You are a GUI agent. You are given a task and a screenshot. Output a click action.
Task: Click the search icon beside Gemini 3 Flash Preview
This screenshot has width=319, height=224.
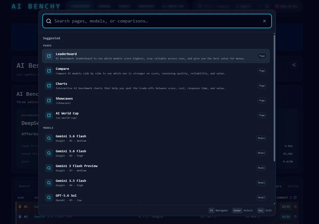49,168
